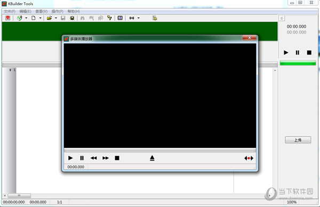The image size is (320, 207).
Task: Open the 帮助(H) menu
Action: coord(74,11)
